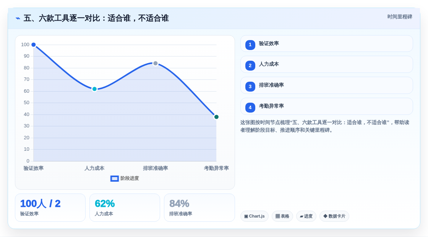The width and height of the screenshot is (428, 237).
Task: Click the x-axis label 人力成本
Action: click(94, 168)
